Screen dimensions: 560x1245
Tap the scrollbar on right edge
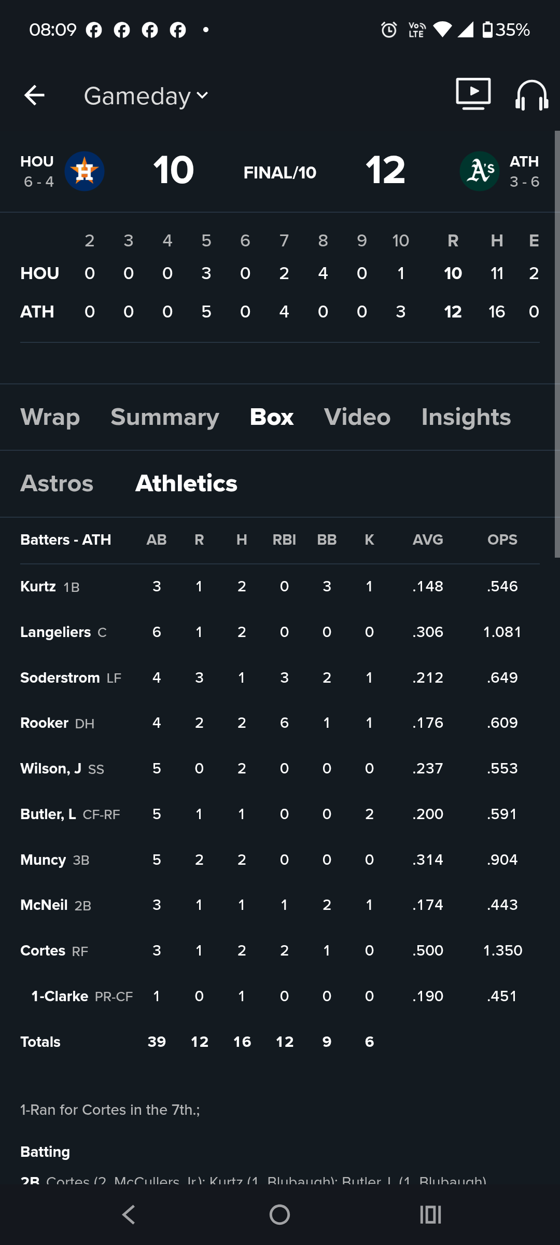557,342
